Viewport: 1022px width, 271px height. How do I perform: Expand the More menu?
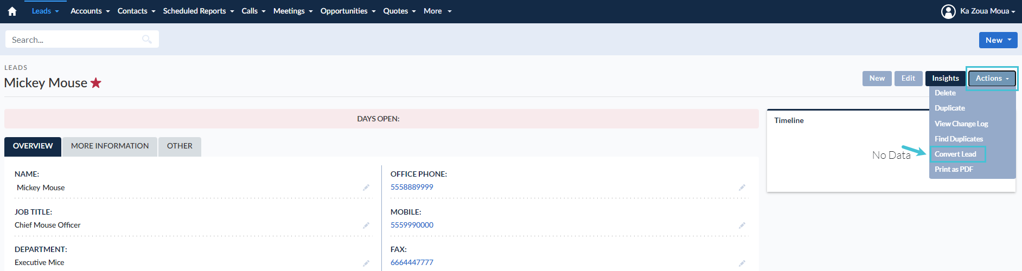click(x=437, y=11)
